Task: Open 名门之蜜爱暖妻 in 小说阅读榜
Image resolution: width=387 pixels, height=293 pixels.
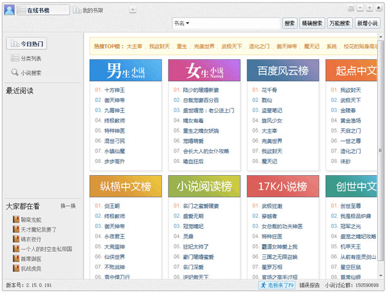Action: pos(201,206)
